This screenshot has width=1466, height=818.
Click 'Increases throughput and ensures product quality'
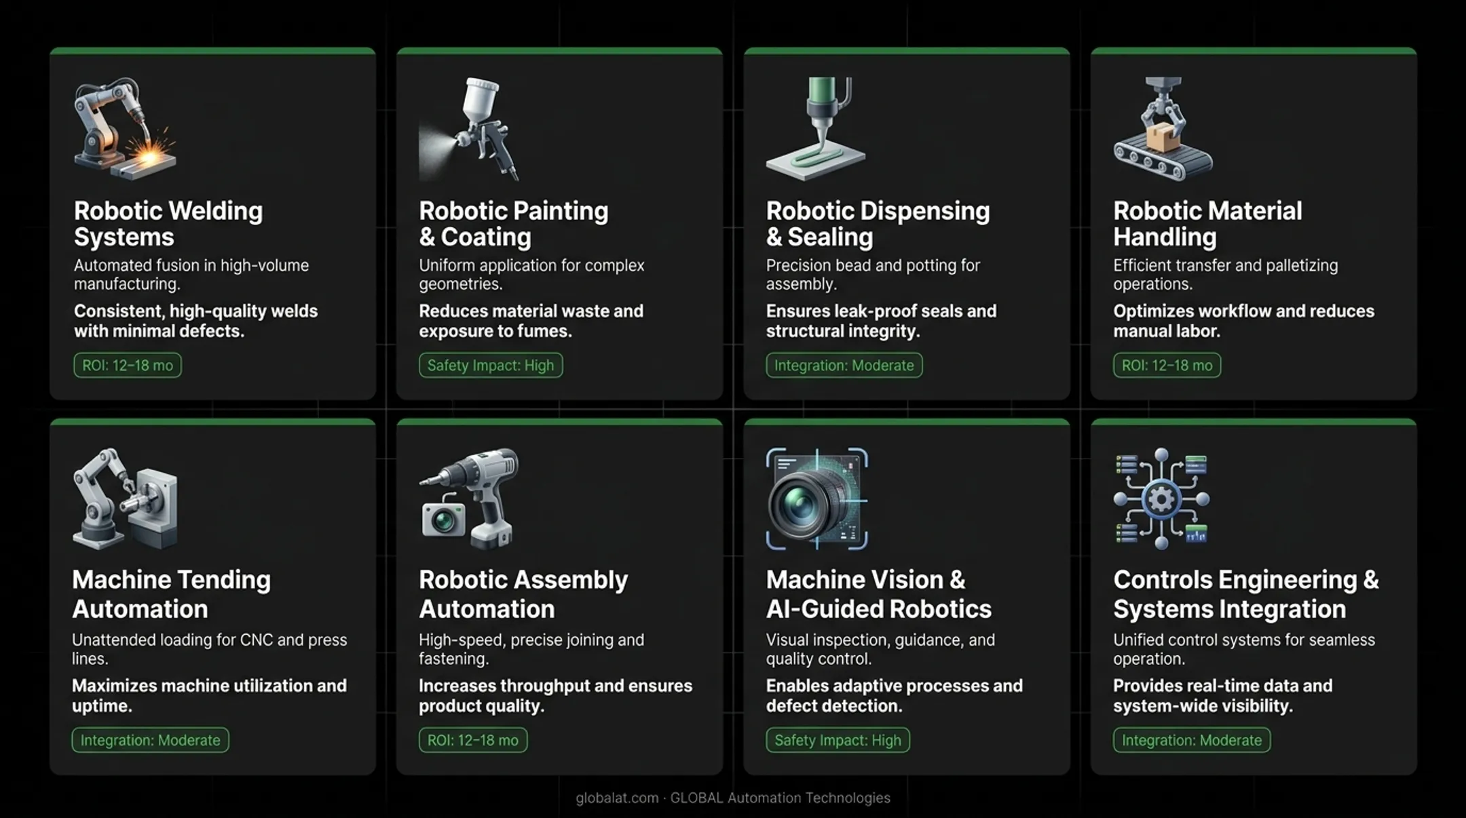click(x=555, y=696)
